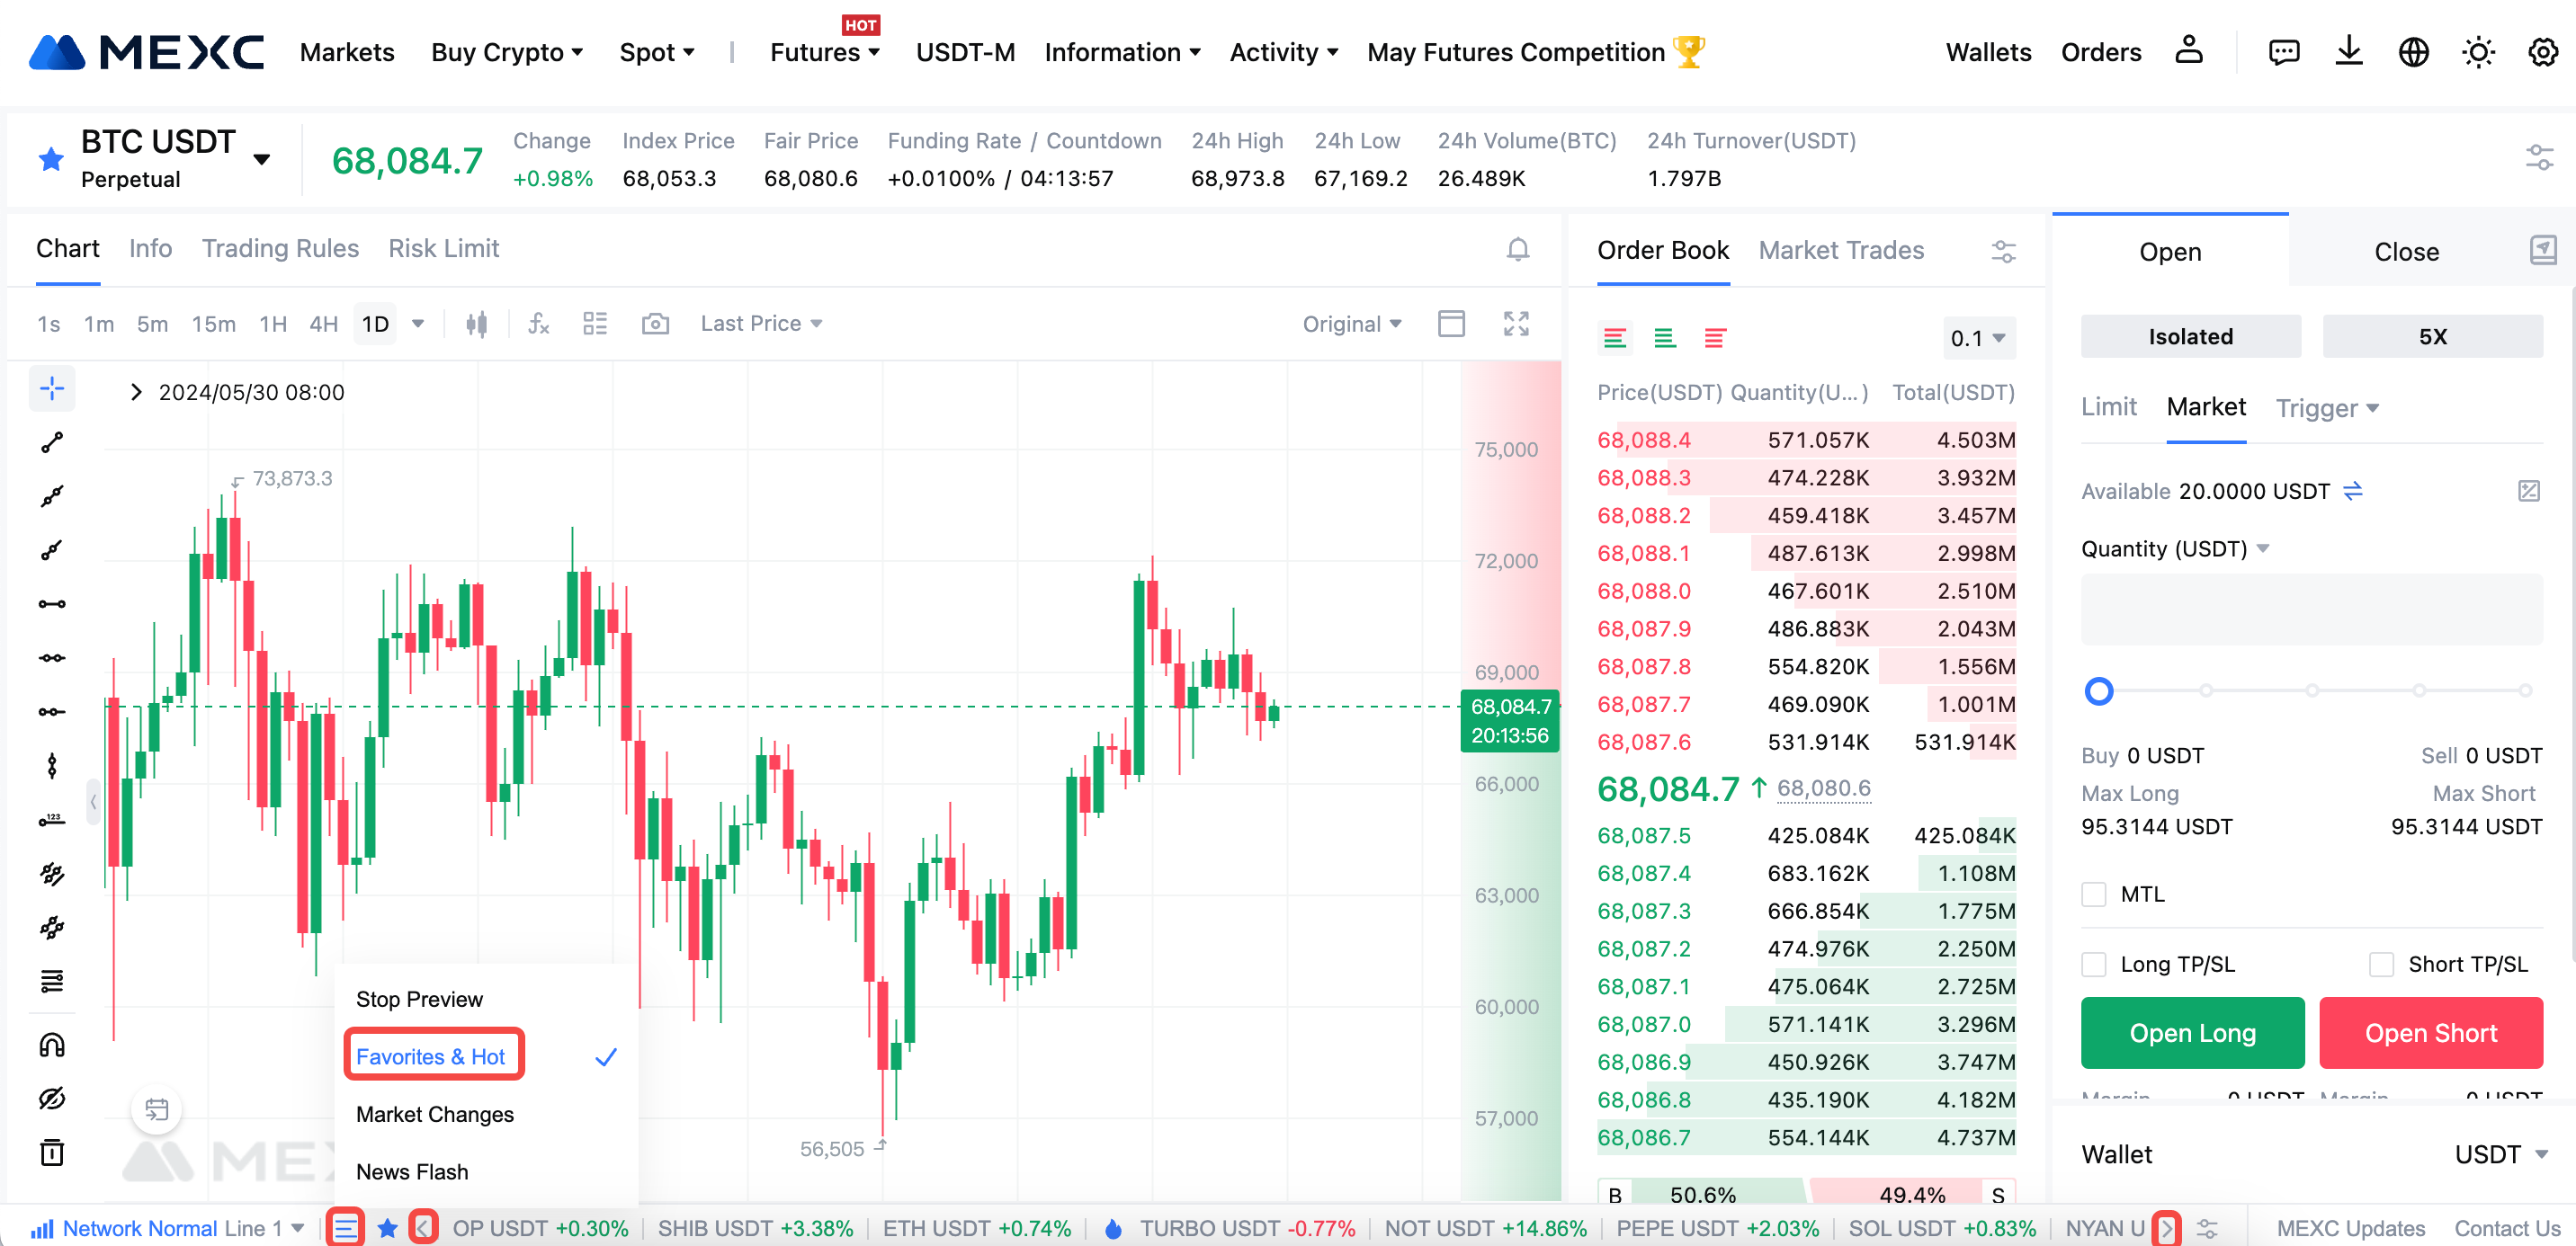Click the candlestick chart type icon
The width and height of the screenshot is (2576, 1246).
click(477, 324)
